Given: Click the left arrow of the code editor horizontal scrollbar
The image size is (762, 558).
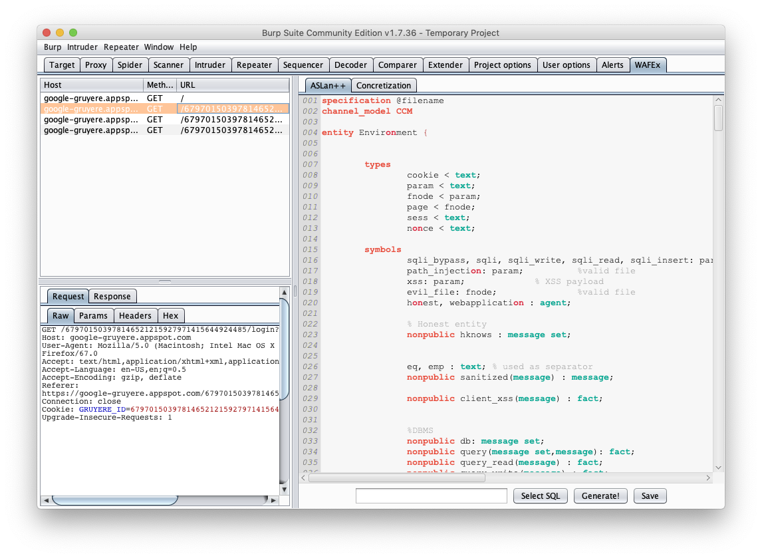Looking at the screenshot, I should (x=304, y=478).
